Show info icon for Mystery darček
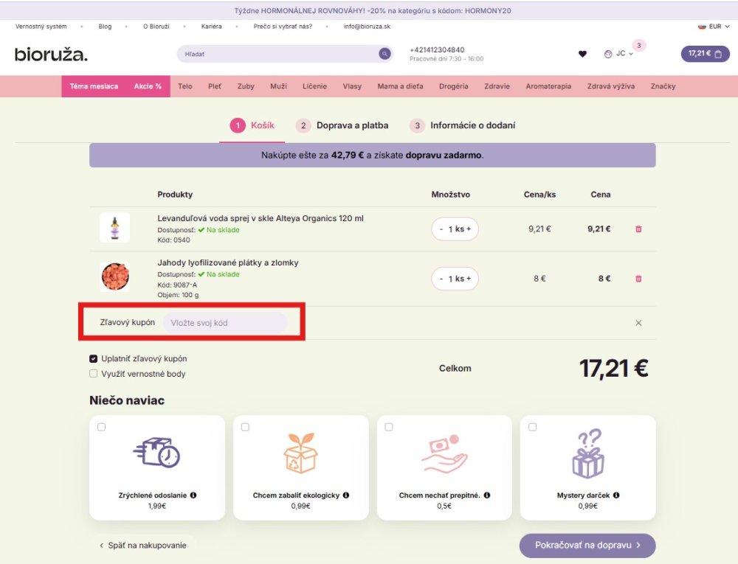 [x=616, y=495]
